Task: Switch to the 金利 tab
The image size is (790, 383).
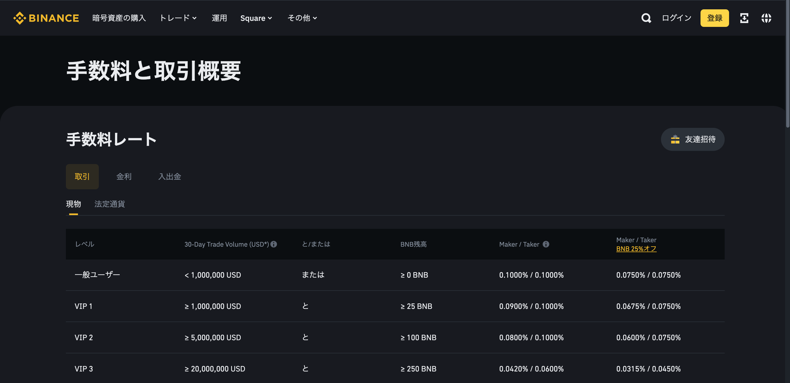Action: 124,176
